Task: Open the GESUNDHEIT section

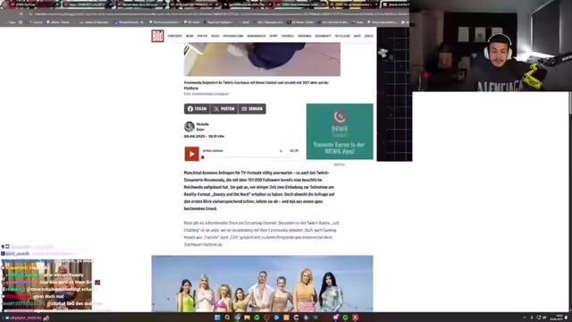Action: [x=323, y=36]
